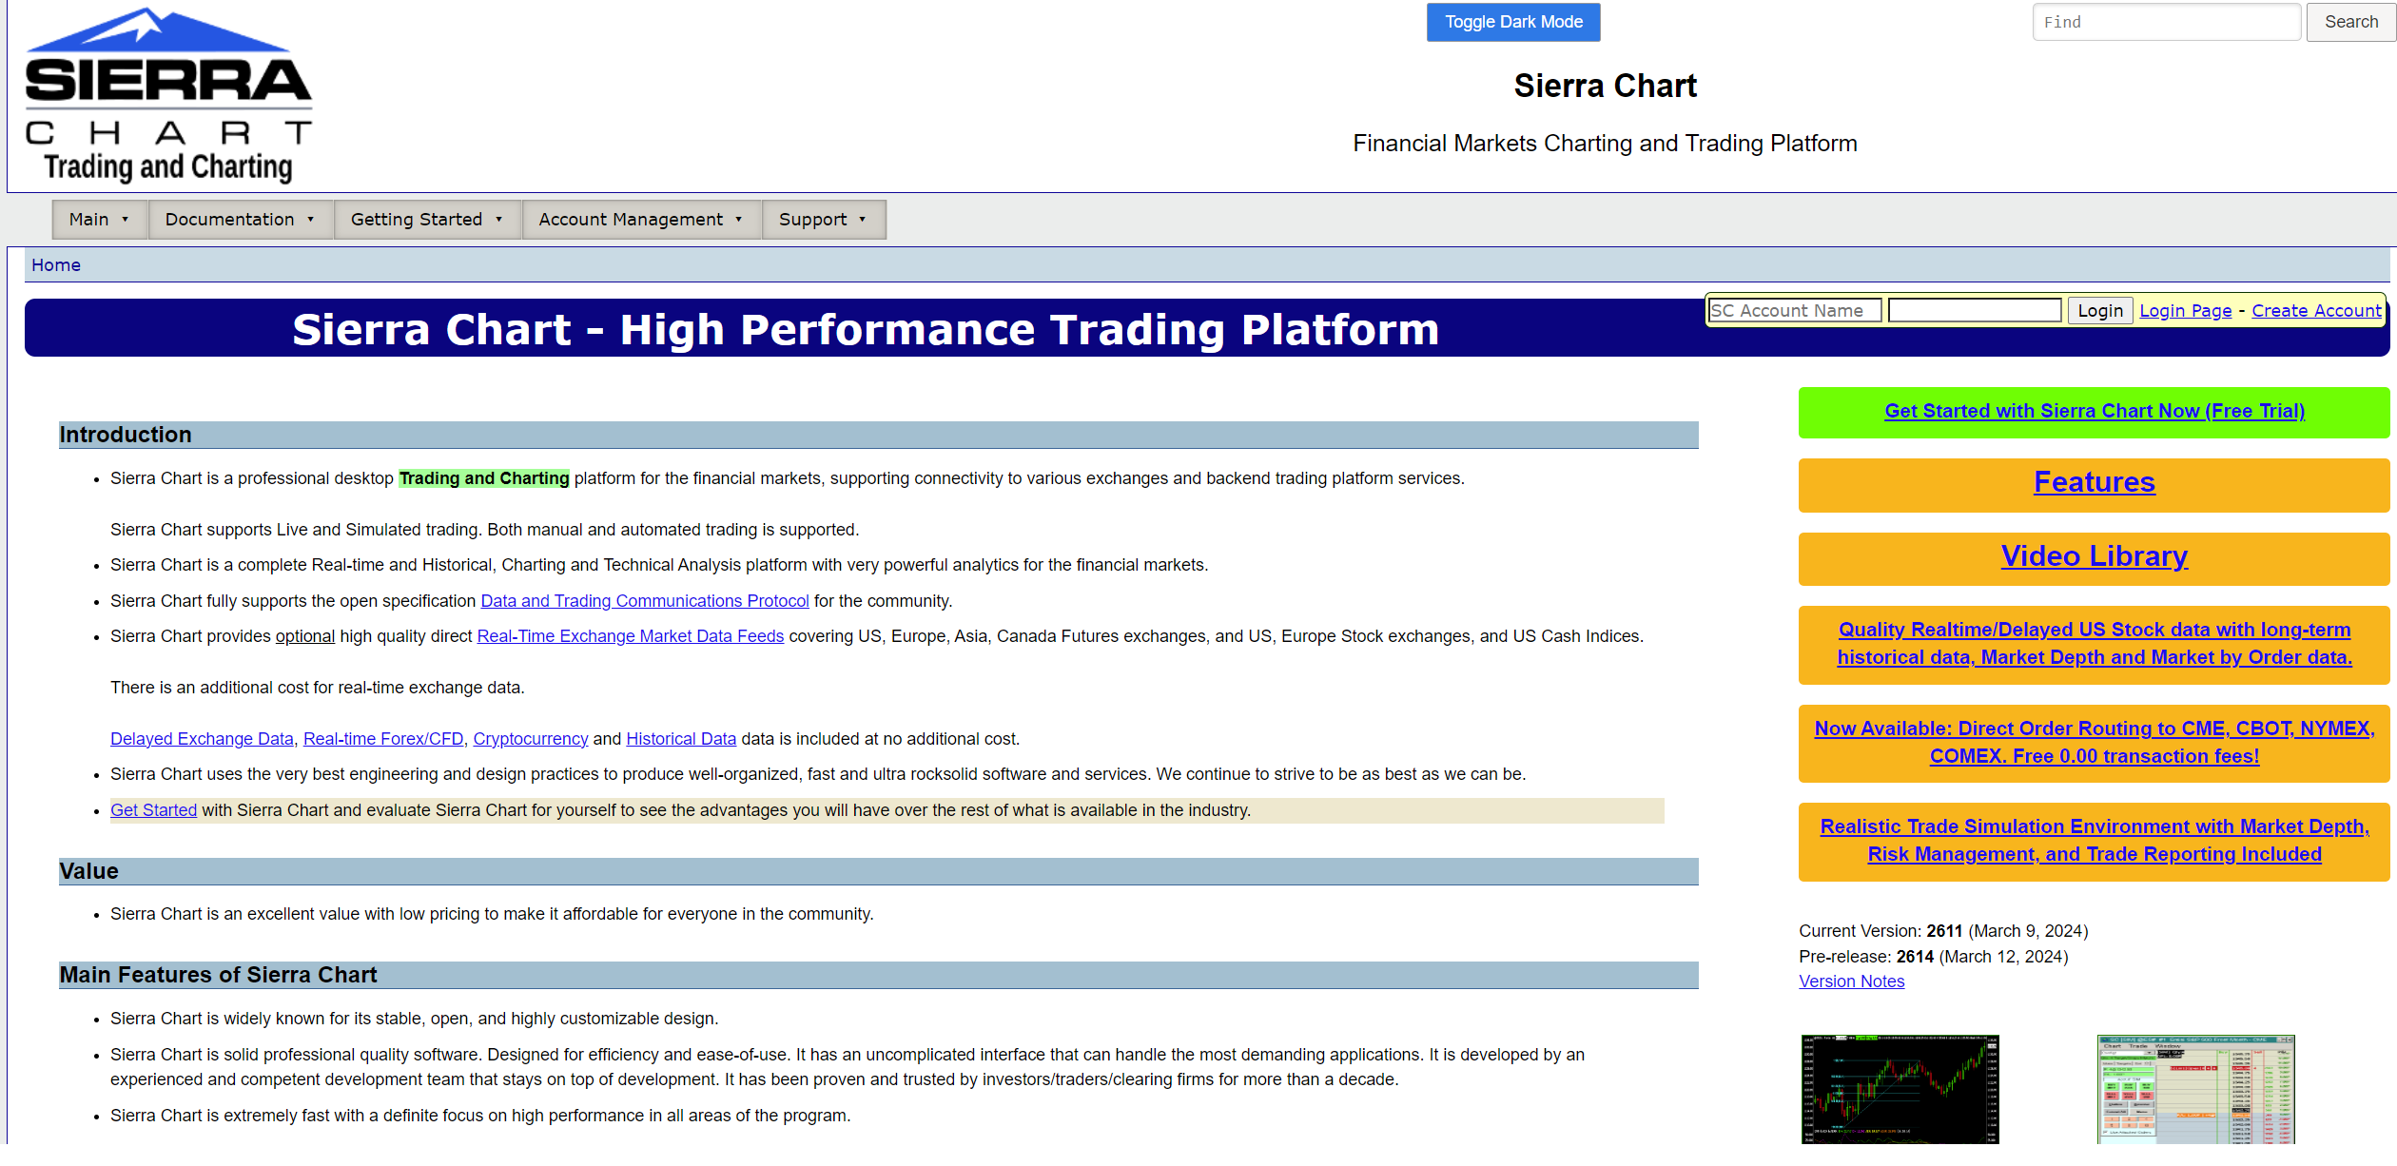Open the dark chart screenshot thumbnail
The image size is (2397, 1166).
pyautogui.click(x=1900, y=1089)
